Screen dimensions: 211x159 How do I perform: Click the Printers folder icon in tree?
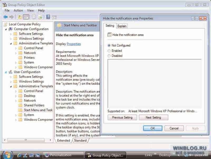[20, 58]
